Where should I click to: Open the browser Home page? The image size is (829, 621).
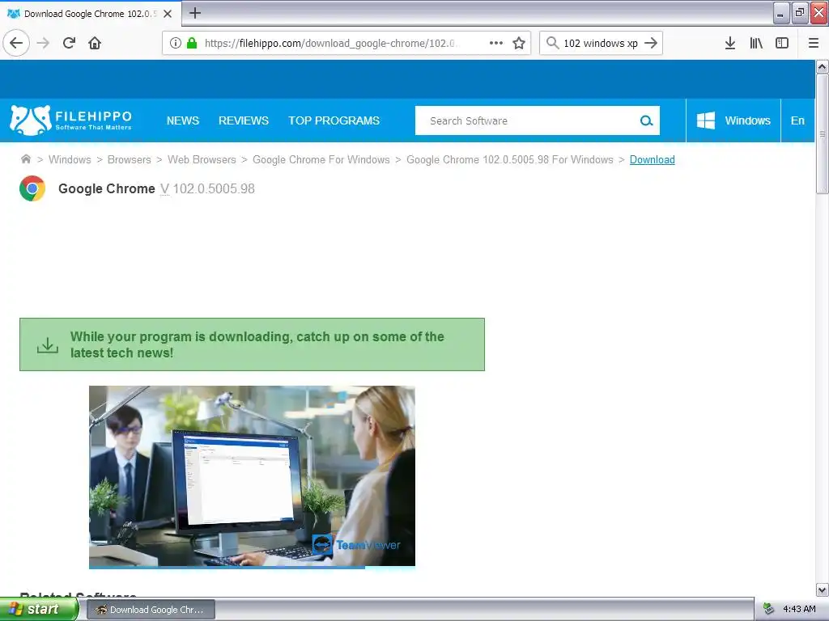(x=95, y=43)
